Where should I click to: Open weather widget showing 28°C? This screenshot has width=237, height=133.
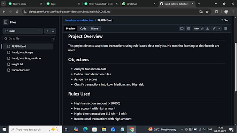162,129
